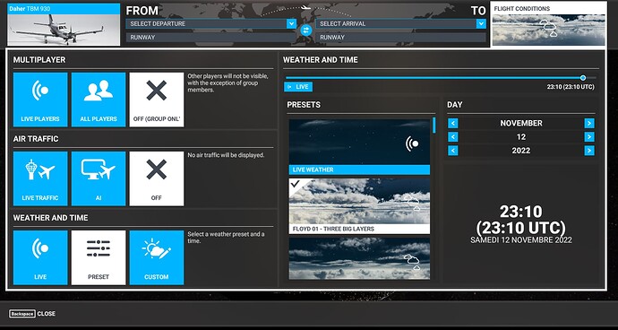This screenshot has height=330, width=618.
Task: Enable Live Traffic air traffic option
Action: [40, 178]
